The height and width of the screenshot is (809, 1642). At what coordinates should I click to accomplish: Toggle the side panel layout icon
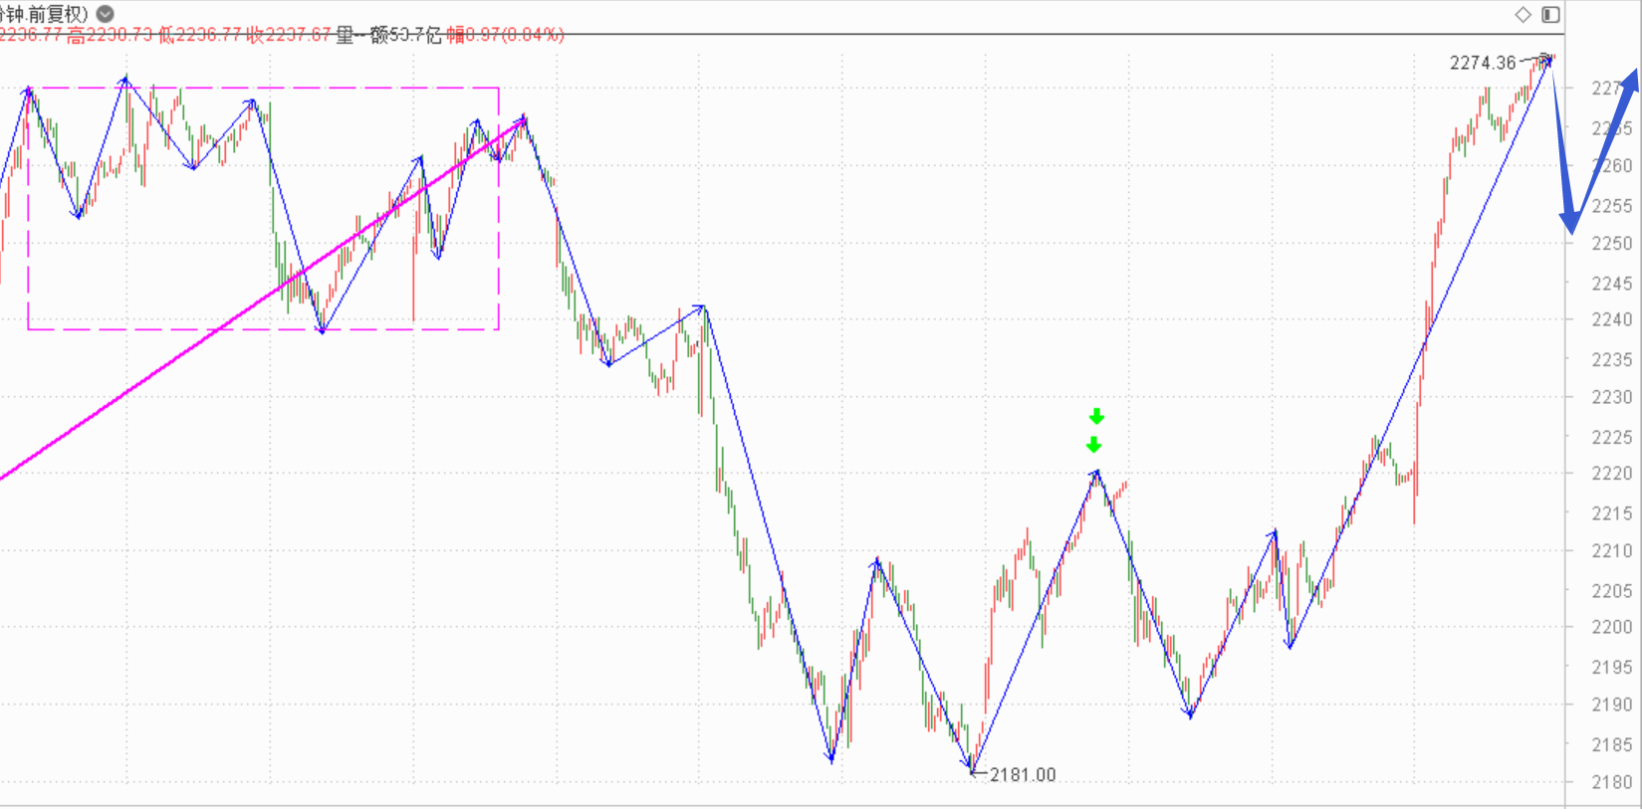(1550, 14)
